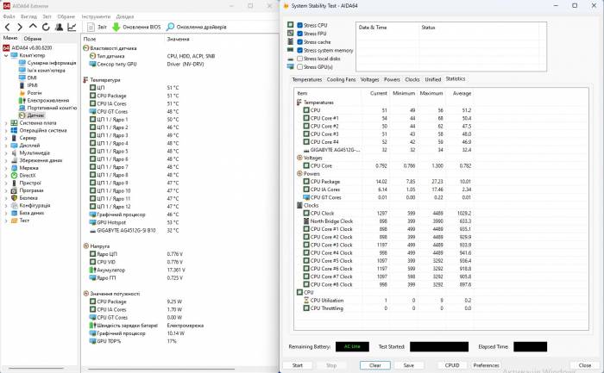This screenshot has width=604, height=373.
Task: Collapse the Комп'ютер tree node
Action: [x=6, y=55]
